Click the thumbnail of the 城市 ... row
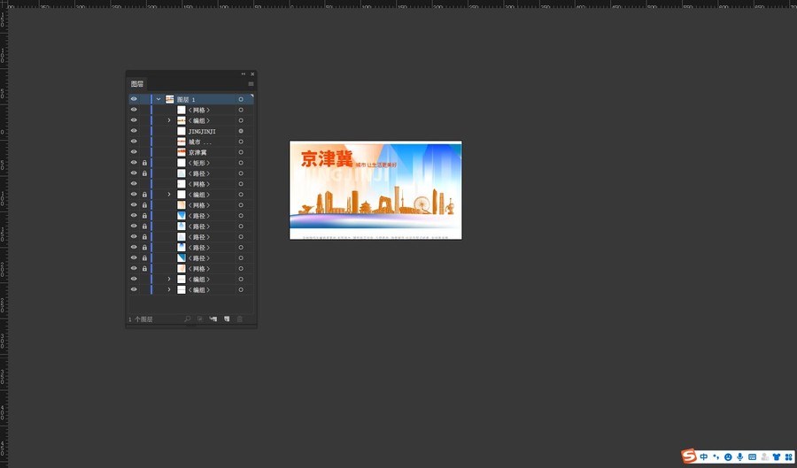 pos(182,142)
